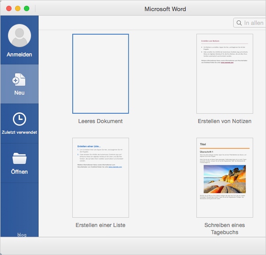This screenshot has height=255, width=266.
Task: Click the 'Erstellen einer Liste' caption
Action: (x=101, y=225)
